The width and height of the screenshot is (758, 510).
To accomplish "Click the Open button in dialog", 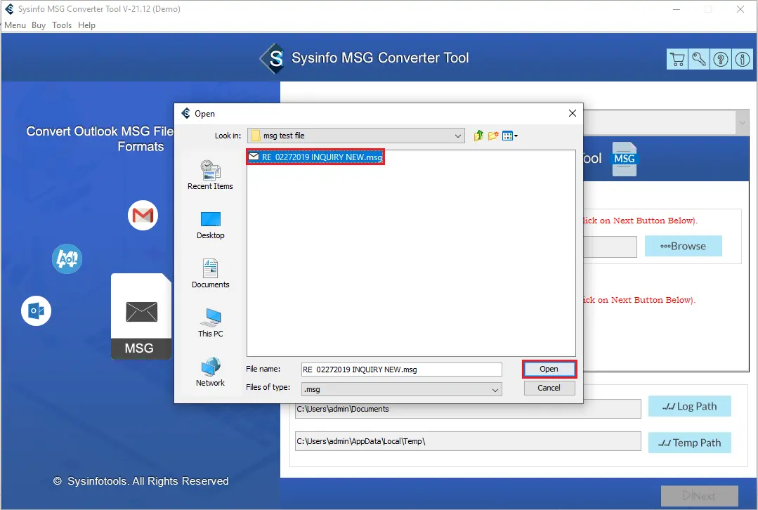I will [x=549, y=369].
